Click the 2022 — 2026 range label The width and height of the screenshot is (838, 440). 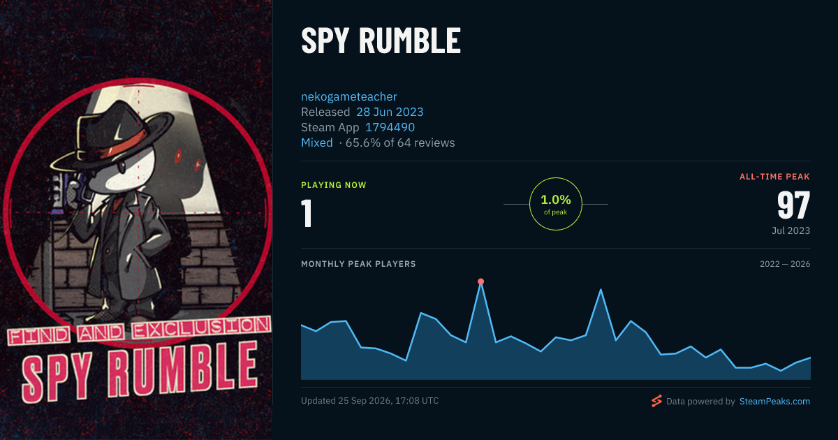click(x=785, y=264)
